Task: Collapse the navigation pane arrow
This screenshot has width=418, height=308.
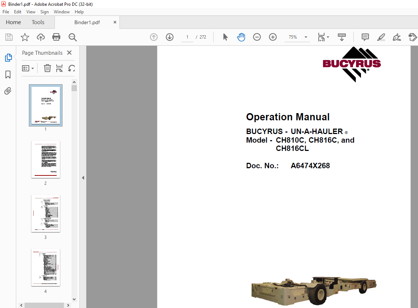Action: [83, 178]
